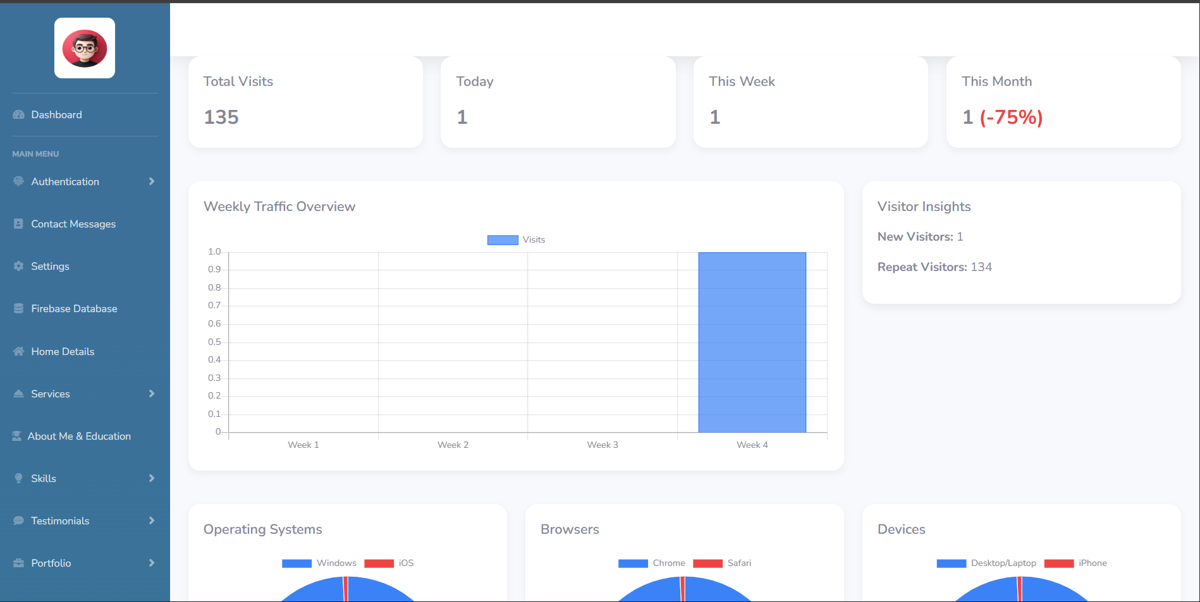Click the profile avatar image

(85, 48)
